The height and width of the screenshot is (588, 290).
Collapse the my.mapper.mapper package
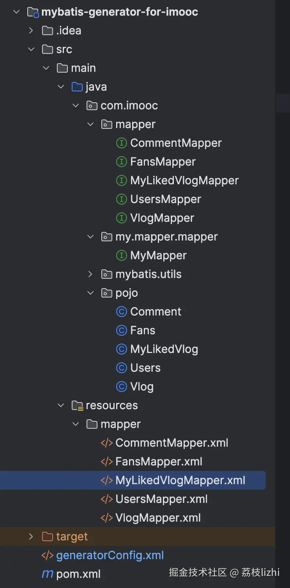(90, 237)
